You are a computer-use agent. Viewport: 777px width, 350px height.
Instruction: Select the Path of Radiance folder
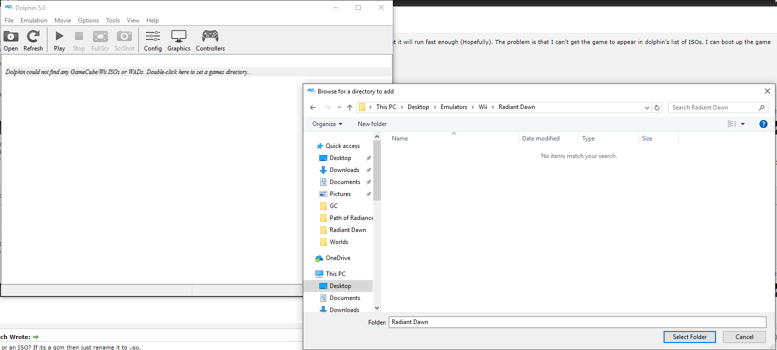click(351, 218)
